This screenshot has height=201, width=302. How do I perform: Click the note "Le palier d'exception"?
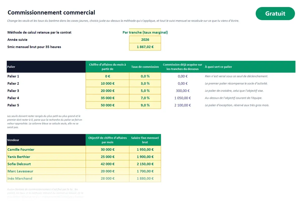pyautogui.click(x=237, y=105)
